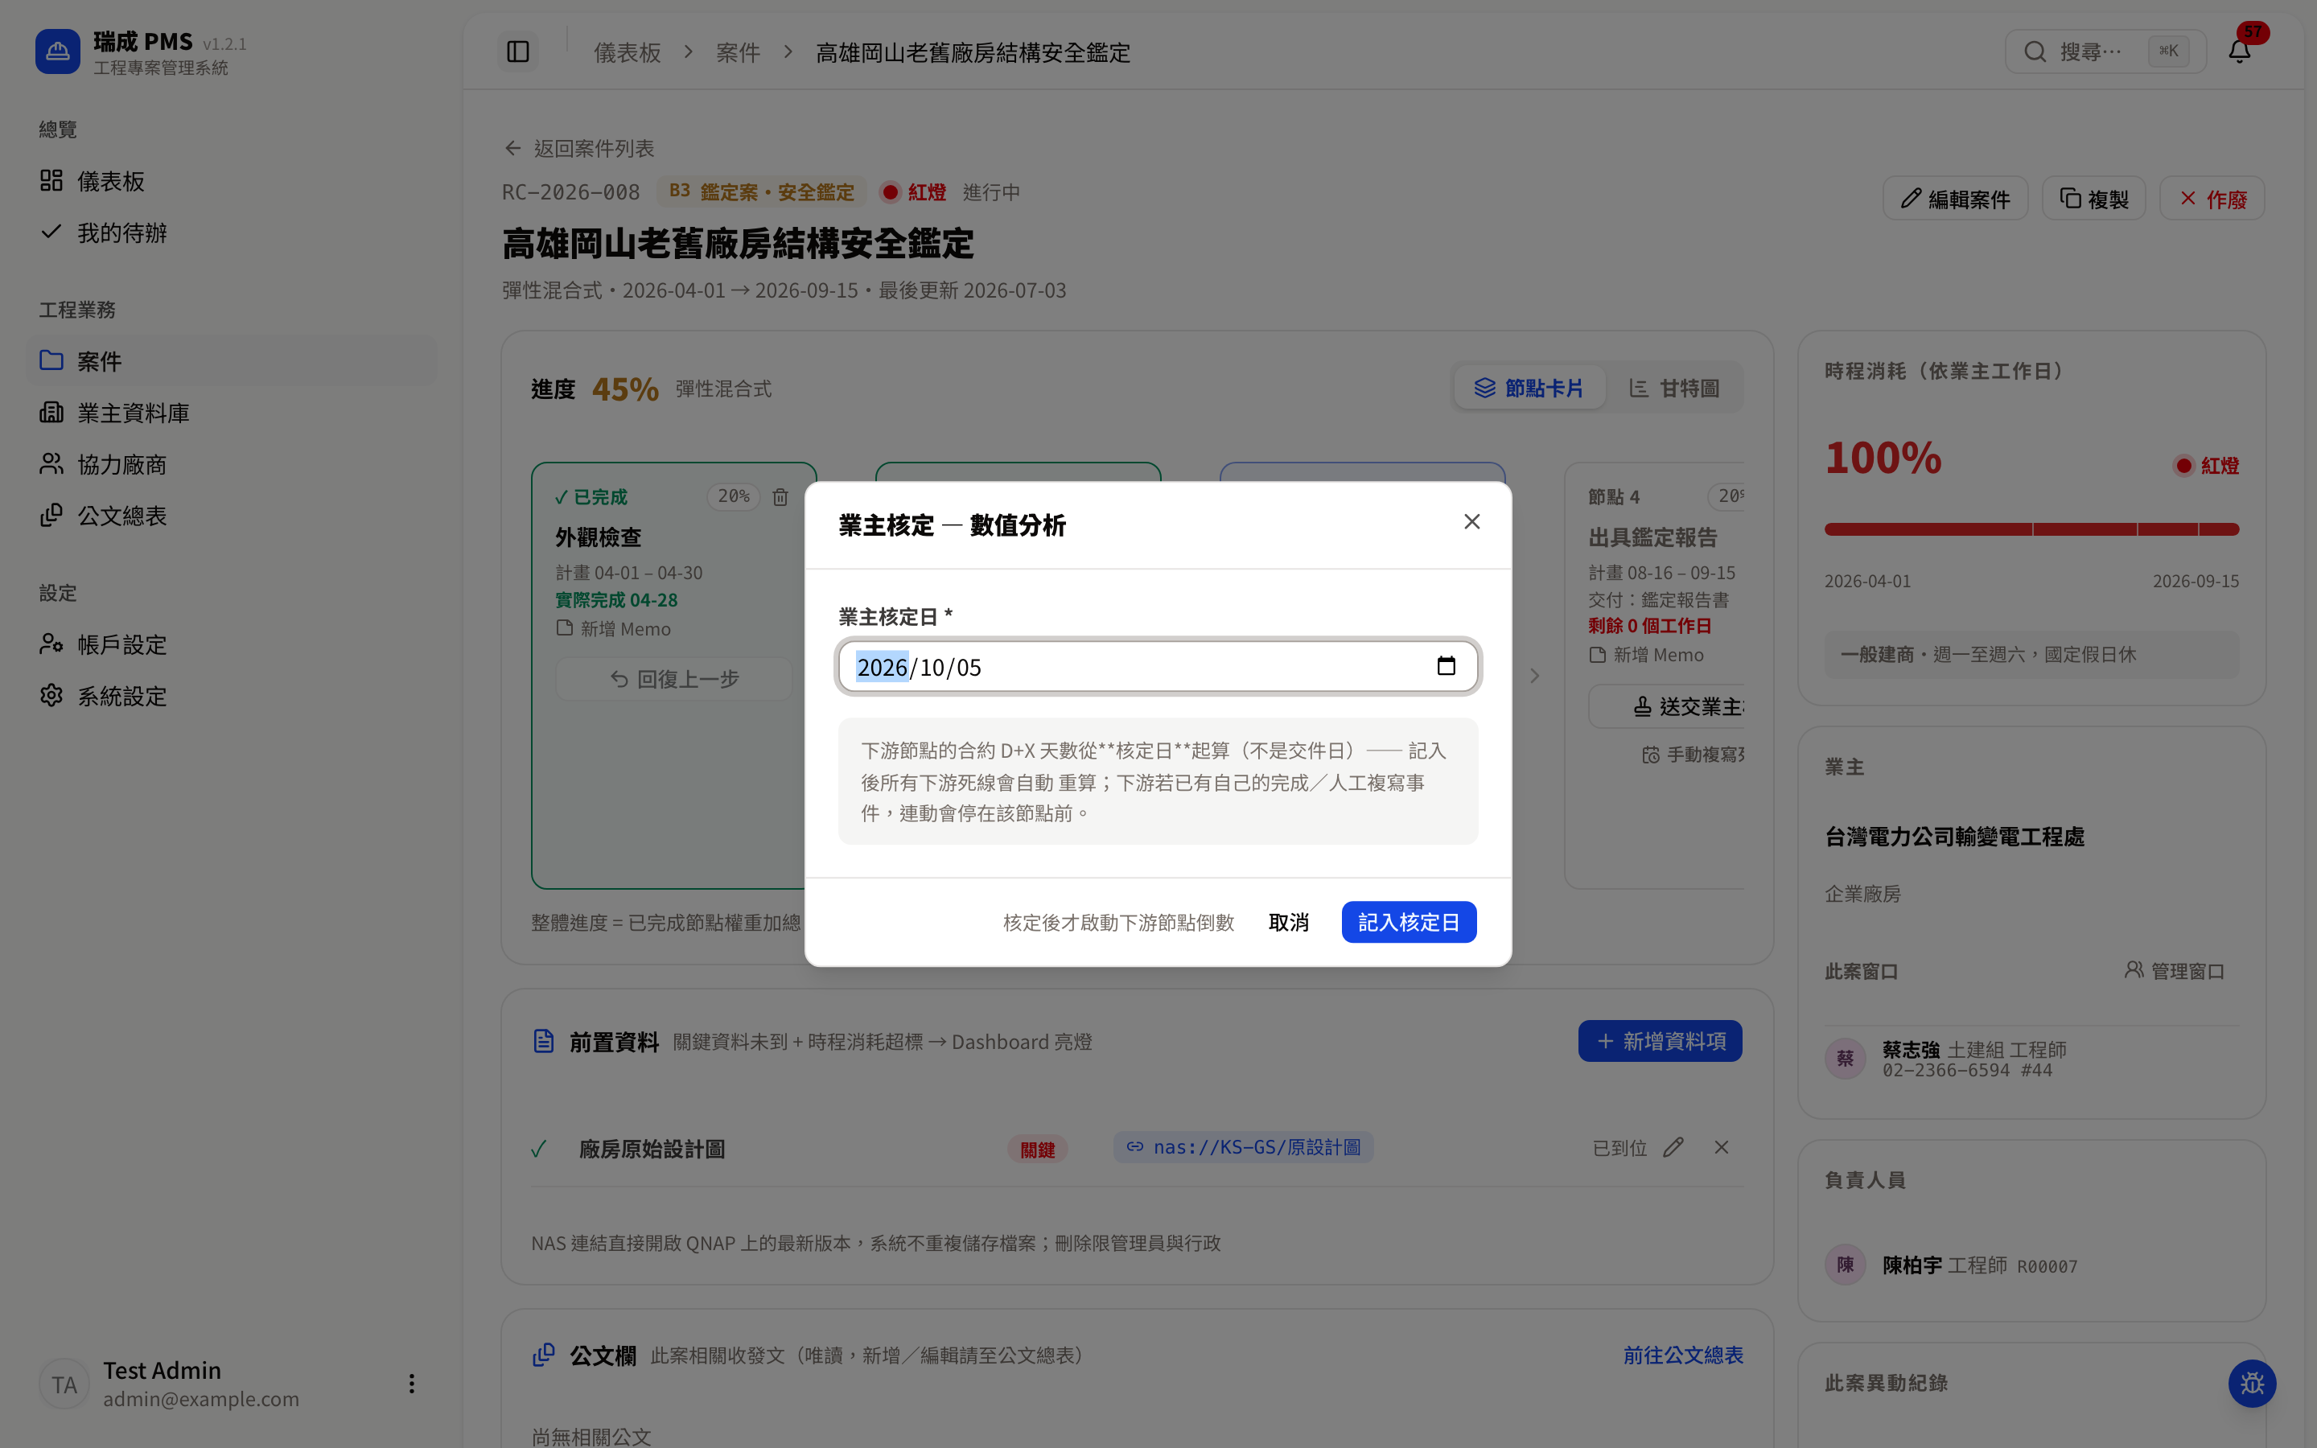
Task: Select 案件 sidebar item
Action: (x=232, y=361)
